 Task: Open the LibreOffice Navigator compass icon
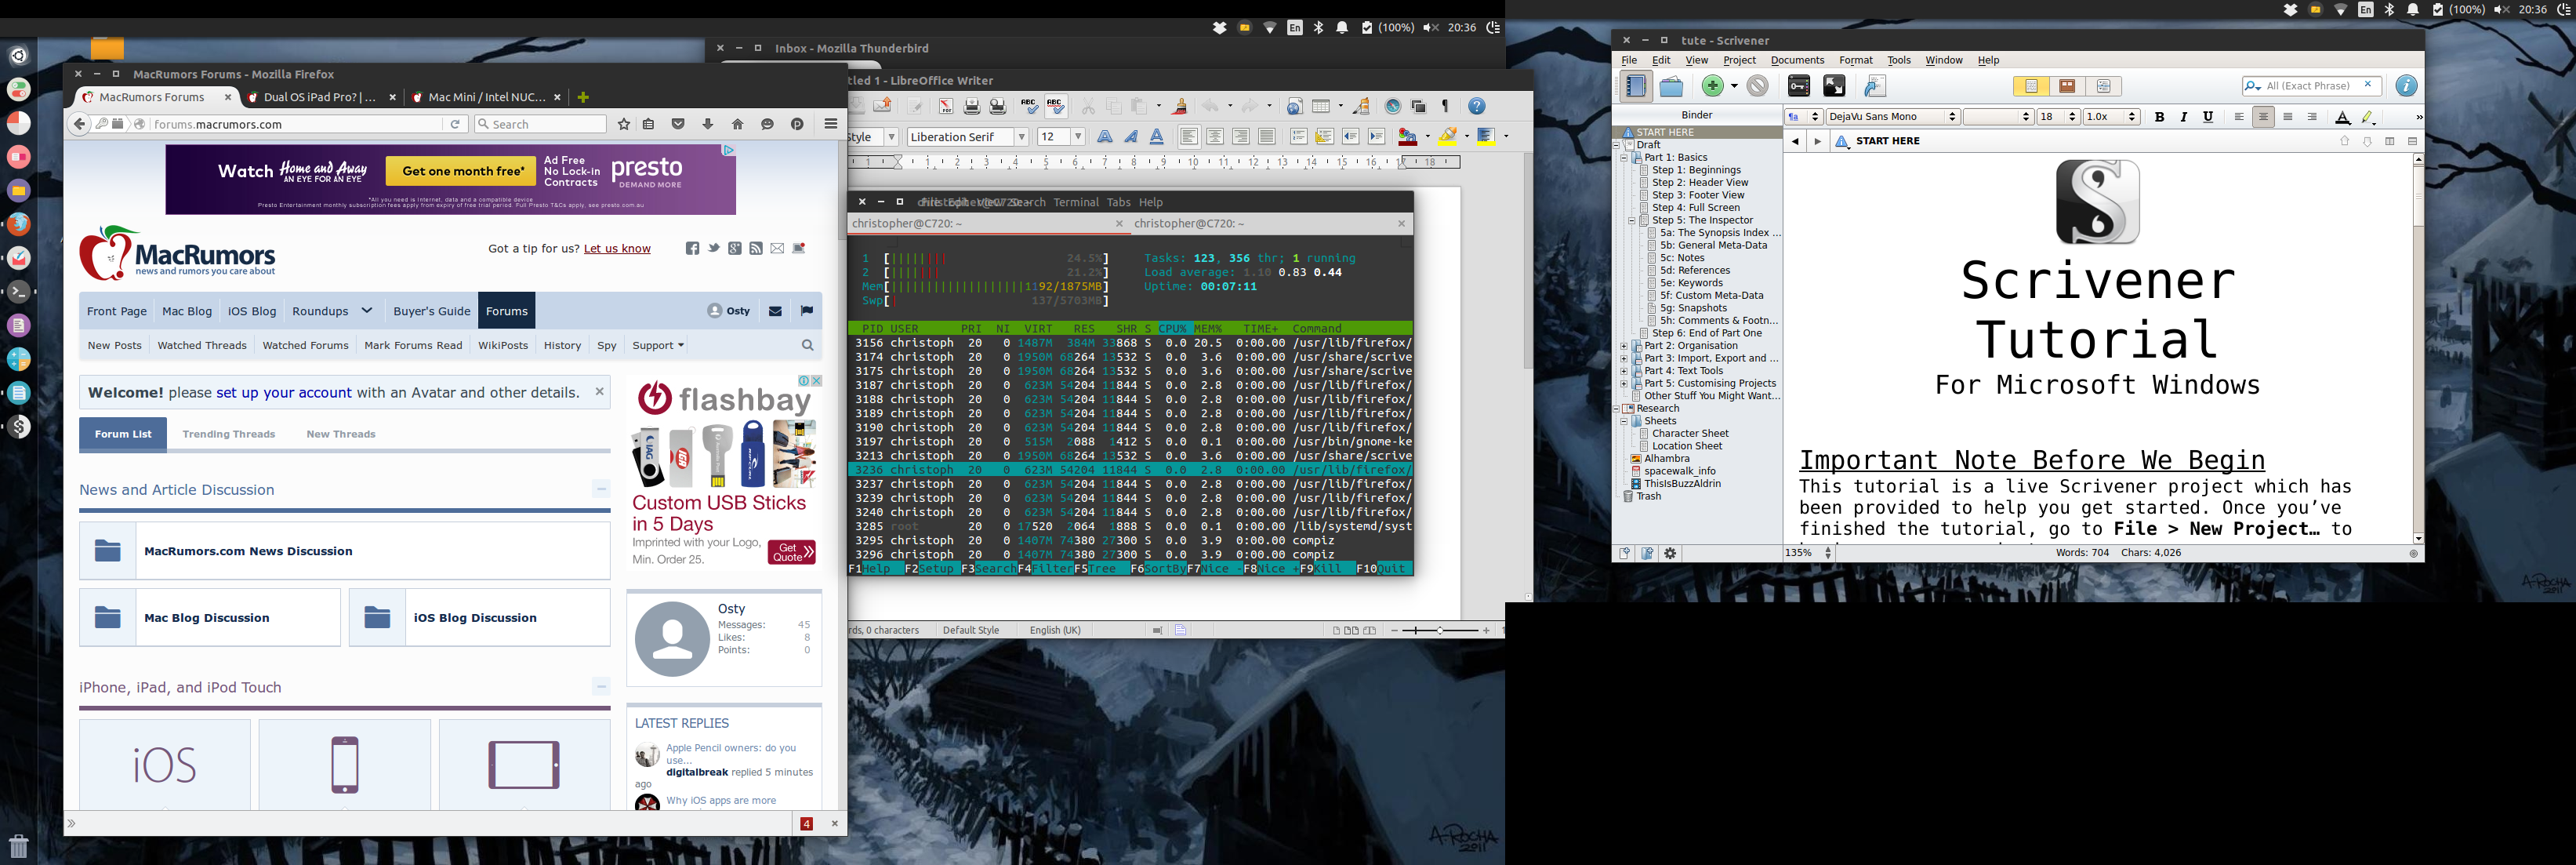[x=1392, y=106]
